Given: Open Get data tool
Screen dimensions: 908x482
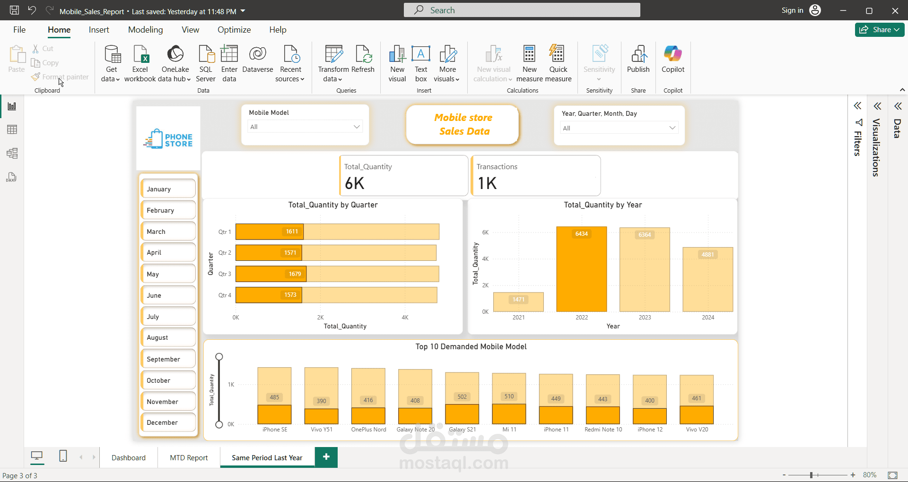Looking at the screenshot, I should coord(112,64).
